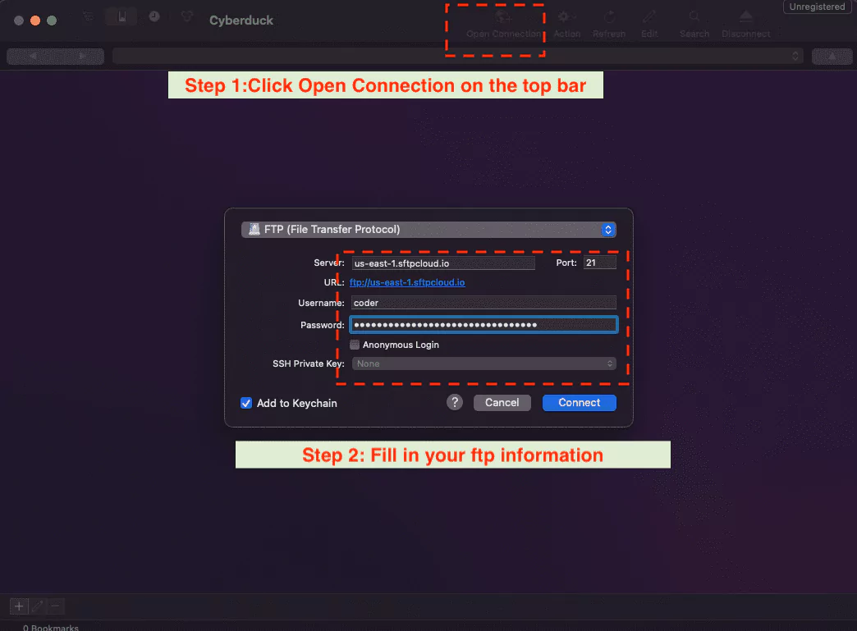Go to parent folder with up arrow
Screen dimensions: 857x631
(832, 57)
